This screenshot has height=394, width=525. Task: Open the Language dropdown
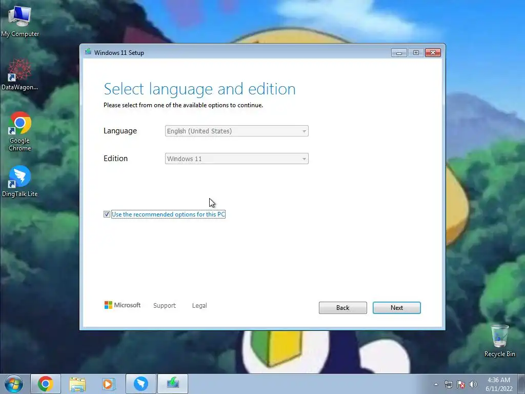click(x=237, y=131)
